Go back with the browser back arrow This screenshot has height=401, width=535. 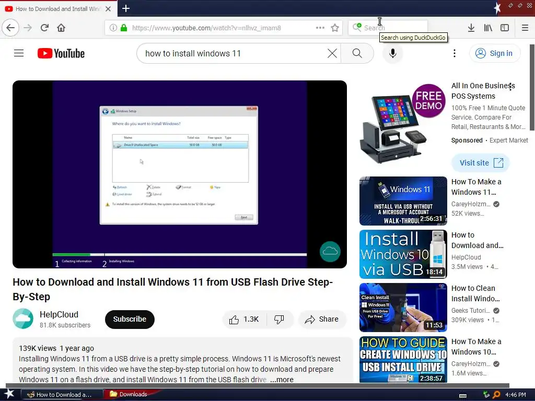[10, 28]
